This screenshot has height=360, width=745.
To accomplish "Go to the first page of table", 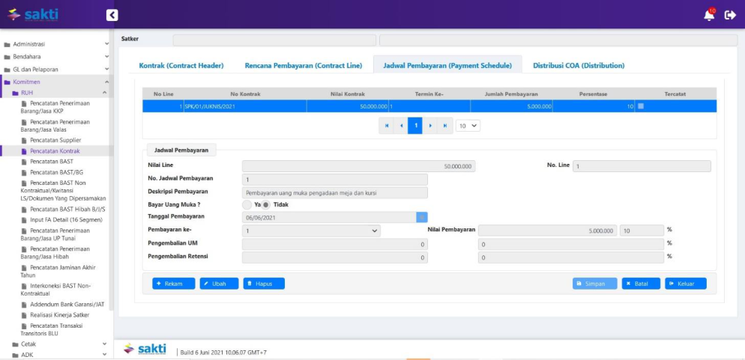I will [x=387, y=126].
